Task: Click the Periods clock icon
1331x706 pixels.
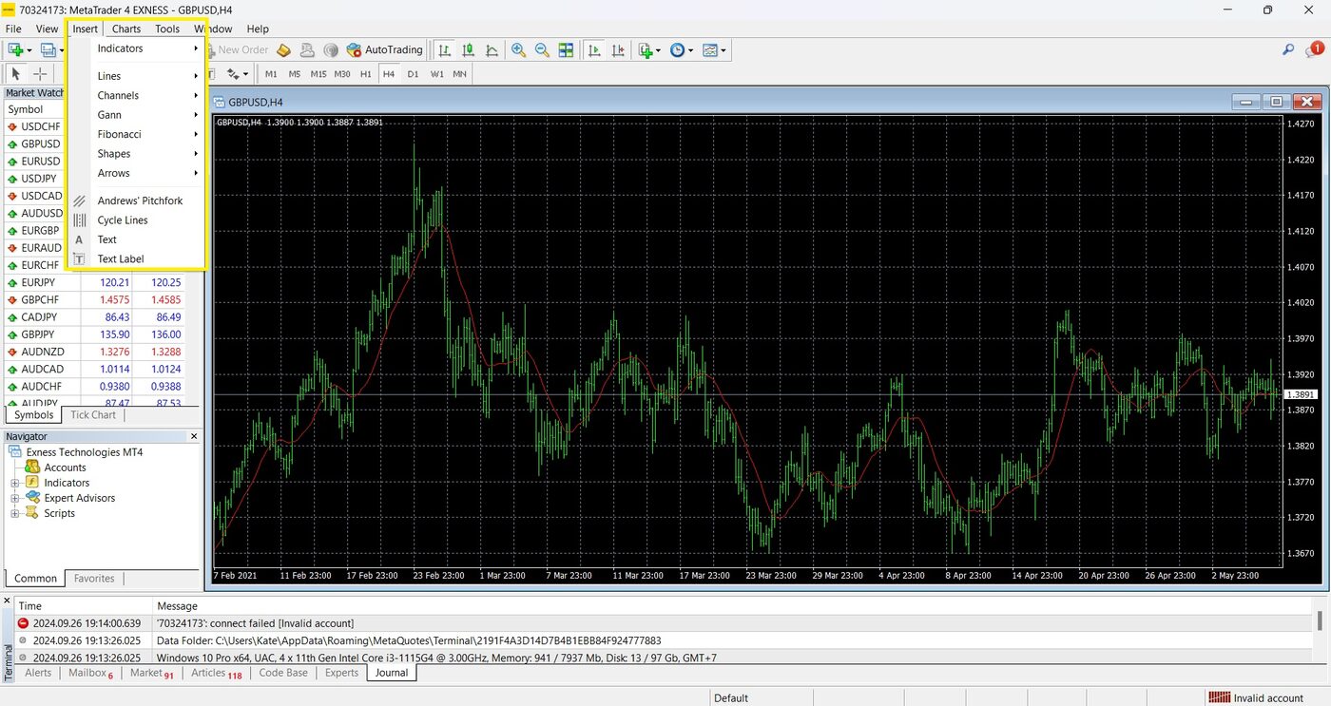Action: [x=677, y=49]
